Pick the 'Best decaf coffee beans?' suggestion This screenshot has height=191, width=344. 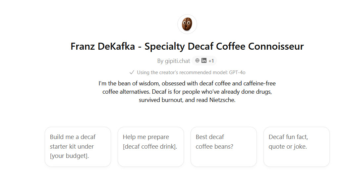click(x=224, y=147)
